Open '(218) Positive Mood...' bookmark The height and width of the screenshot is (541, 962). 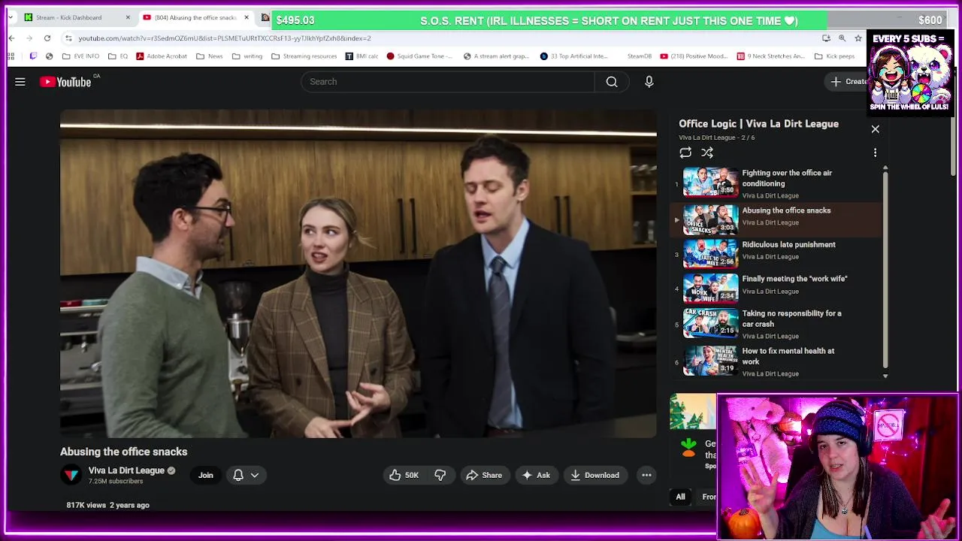coord(694,56)
